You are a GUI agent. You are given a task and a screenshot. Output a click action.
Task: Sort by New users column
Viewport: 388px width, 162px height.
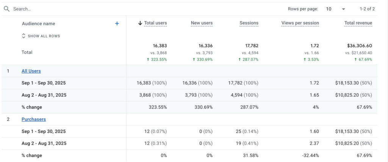pyautogui.click(x=202, y=23)
